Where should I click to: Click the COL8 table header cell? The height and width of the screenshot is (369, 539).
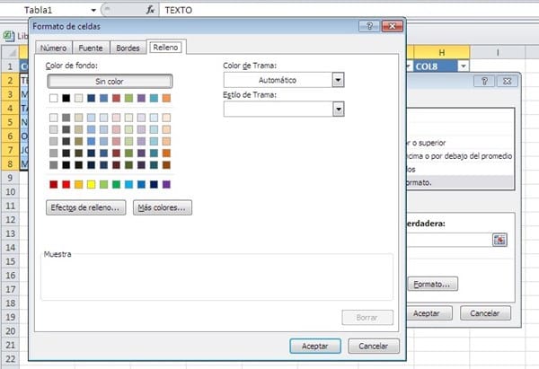[442, 66]
